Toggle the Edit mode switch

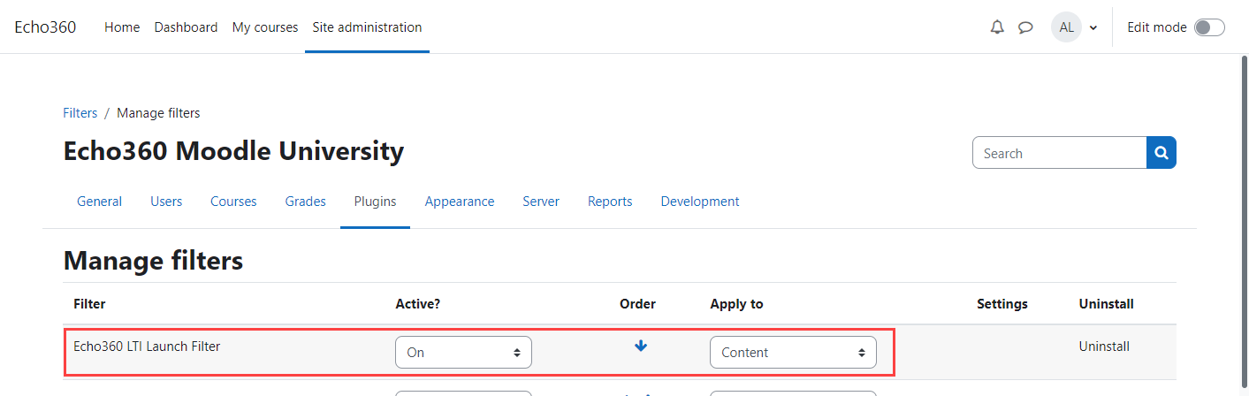1209,27
